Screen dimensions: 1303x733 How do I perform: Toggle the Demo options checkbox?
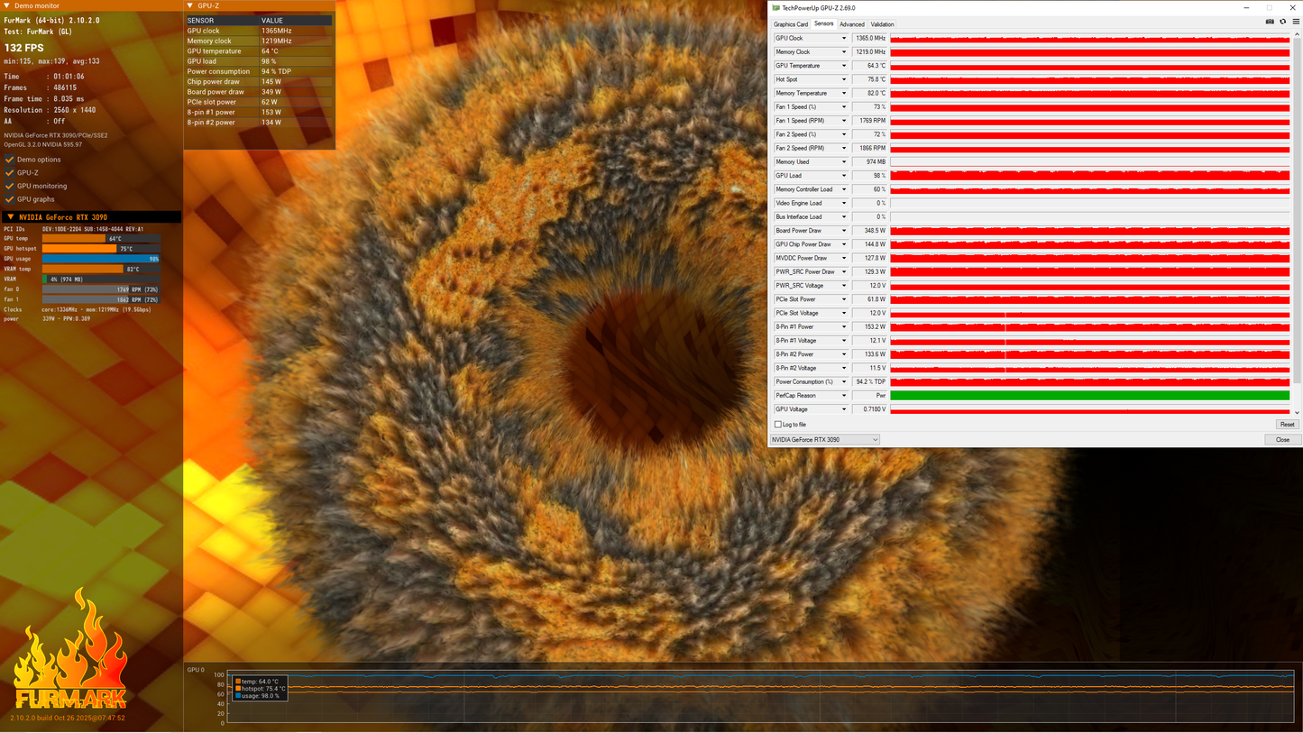(10, 160)
